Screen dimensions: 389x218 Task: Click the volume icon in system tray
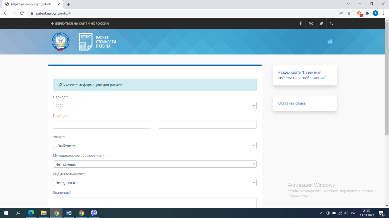[x=346, y=213]
